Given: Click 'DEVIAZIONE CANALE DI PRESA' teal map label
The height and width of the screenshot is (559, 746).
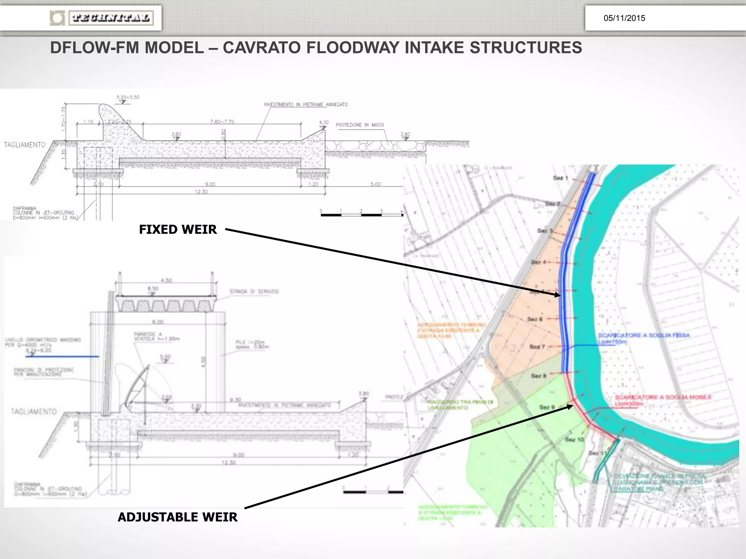Looking at the screenshot, I should 660,482.
